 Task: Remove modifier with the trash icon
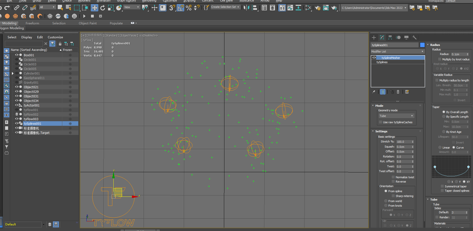pyautogui.click(x=398, y=92)
